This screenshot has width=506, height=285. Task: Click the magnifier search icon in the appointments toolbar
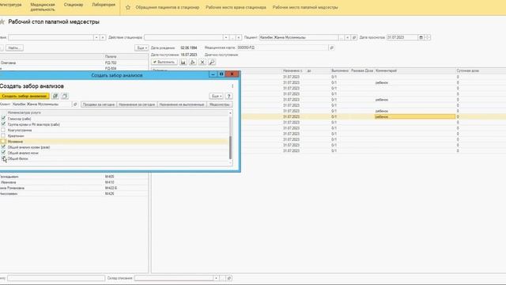click(212, 62)
